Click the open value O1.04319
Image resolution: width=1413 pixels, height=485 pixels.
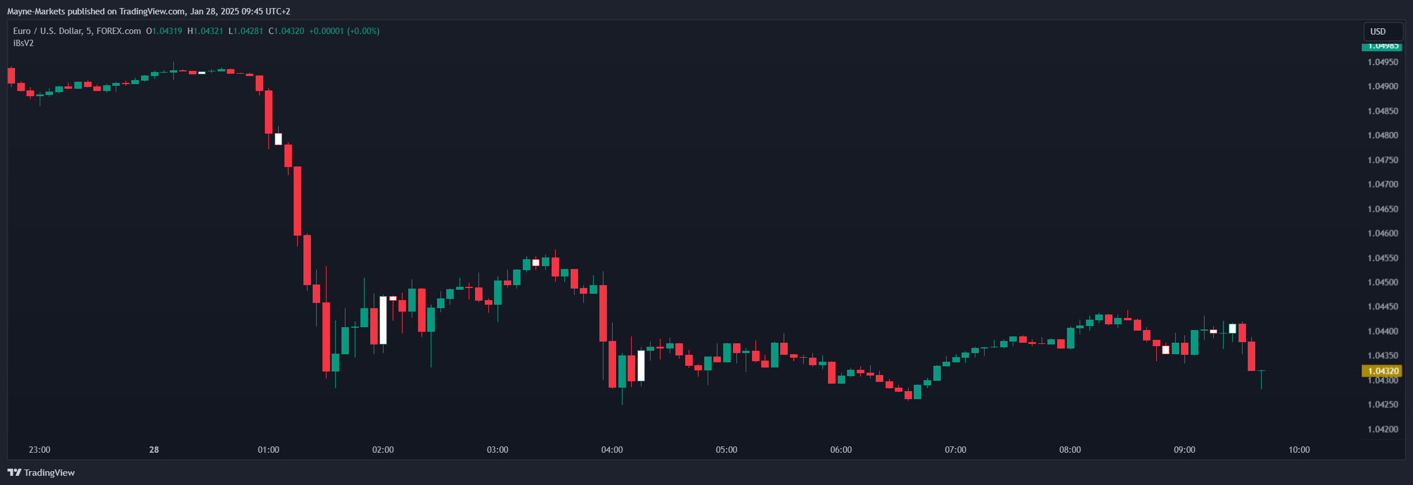coord(164,31)
